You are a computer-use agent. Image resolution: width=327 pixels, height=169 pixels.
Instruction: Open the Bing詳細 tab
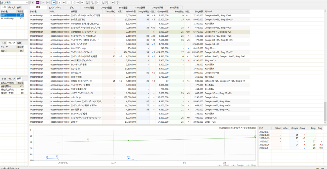[174, 8]
